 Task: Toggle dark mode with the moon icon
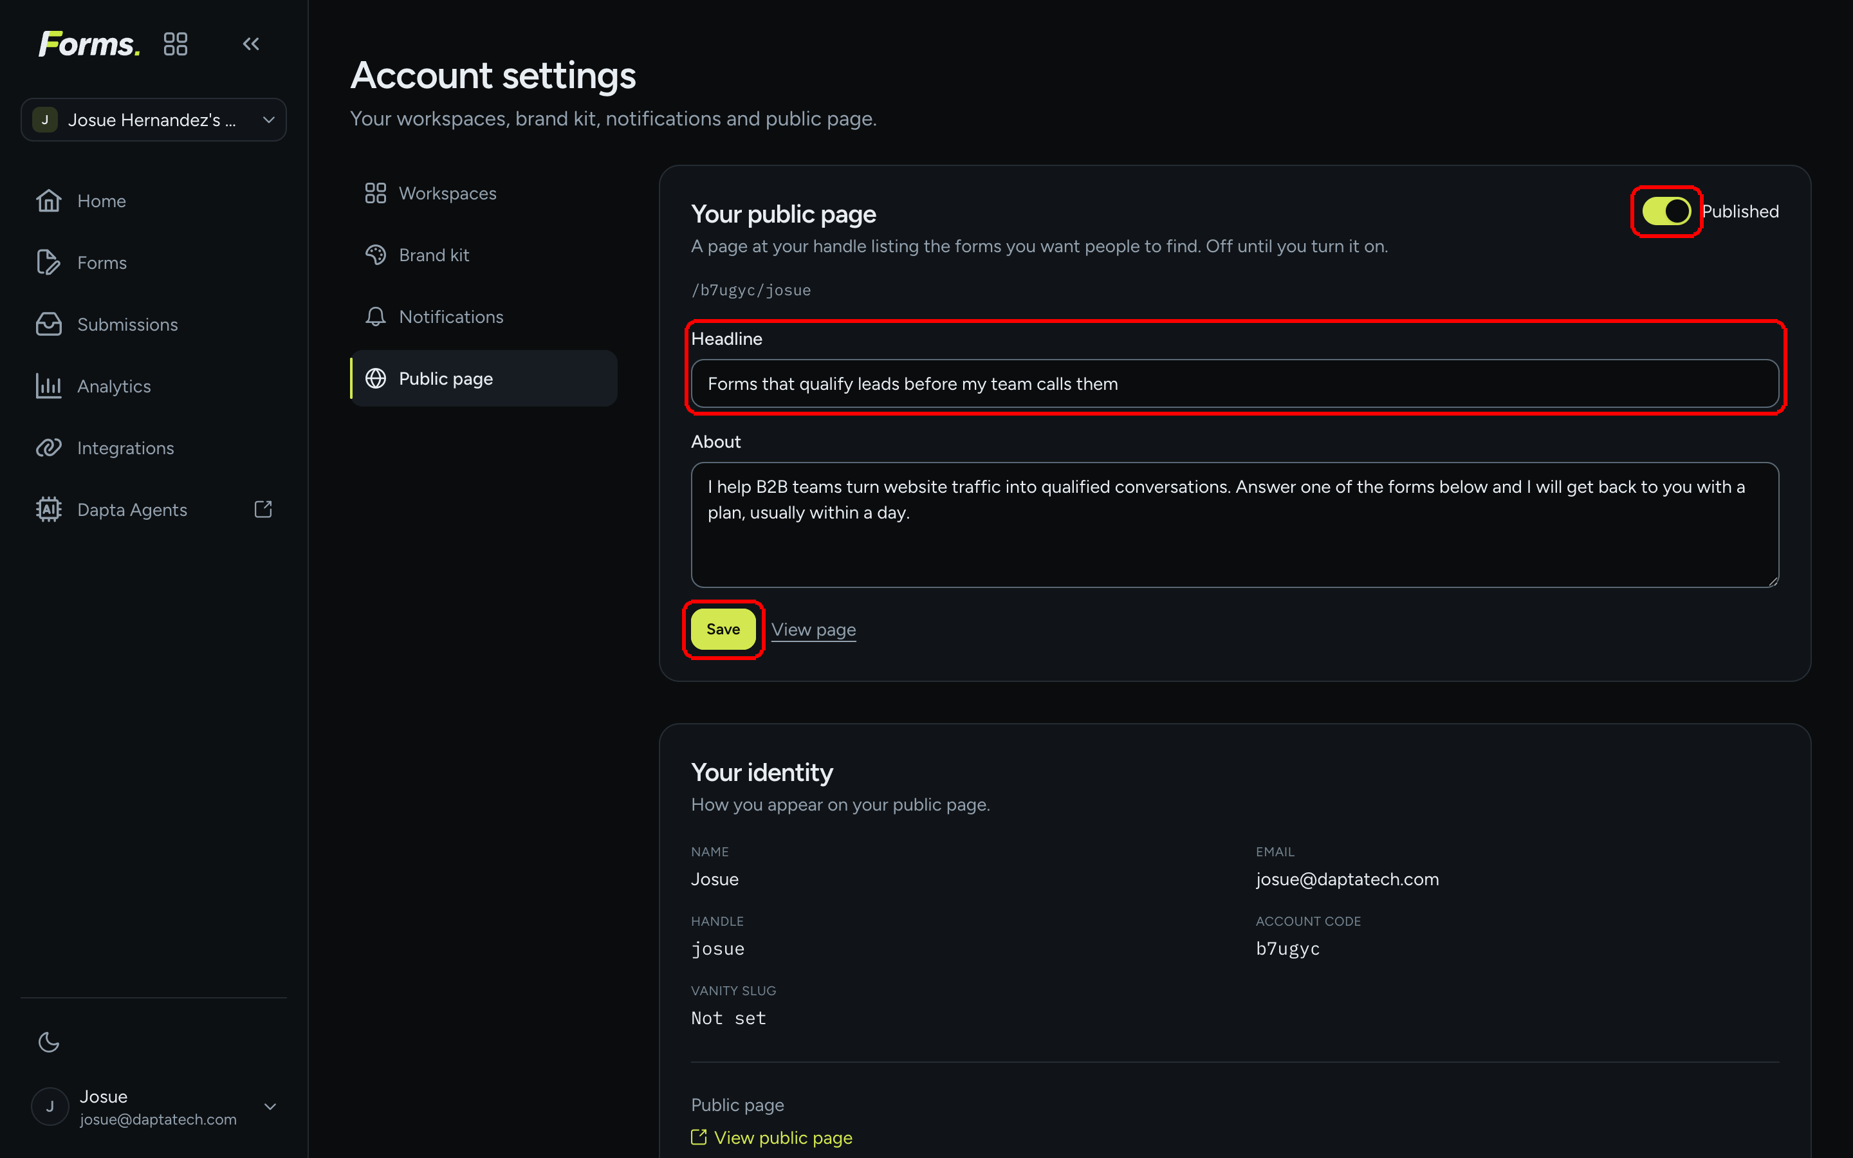coord(49,1042)
